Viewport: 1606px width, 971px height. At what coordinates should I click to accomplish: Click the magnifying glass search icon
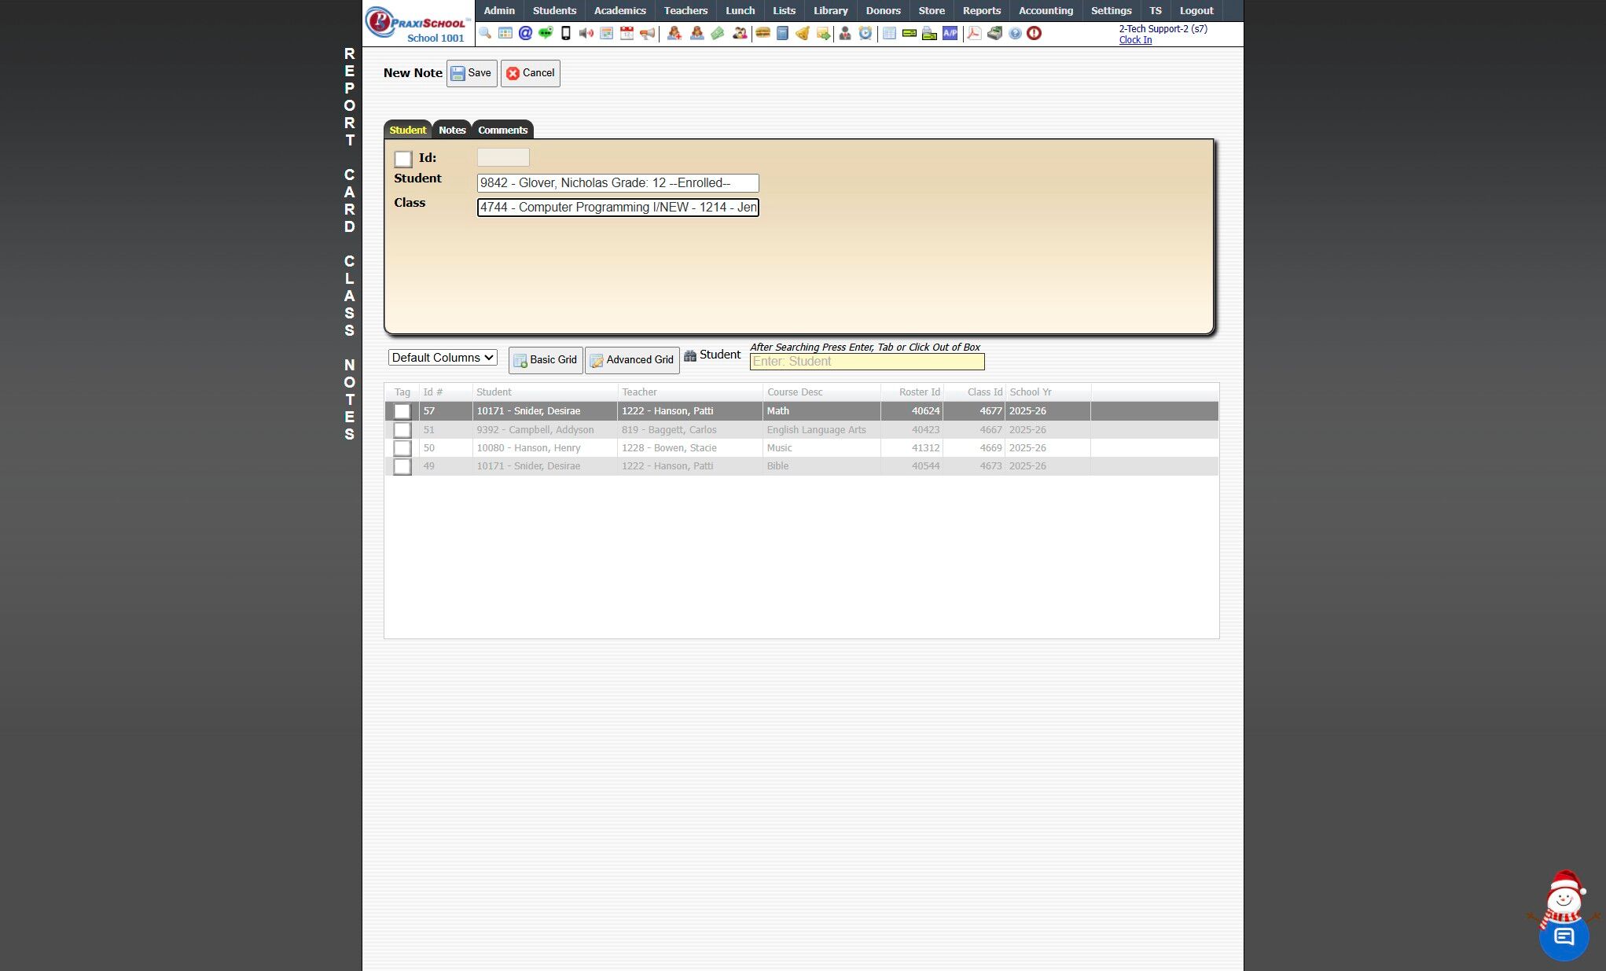coord(485,33)
